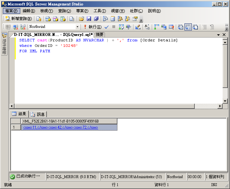Screen dimensions: 230x189
Task: Click the Analyze Query in Tuning Advisor icon
Action: 129,27
